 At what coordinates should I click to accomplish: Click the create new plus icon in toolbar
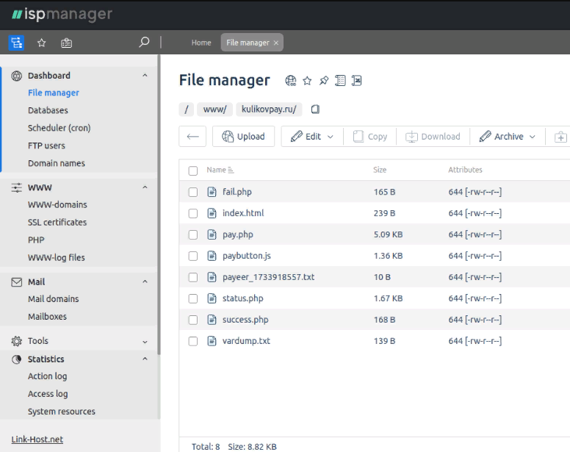pos(560,137)
